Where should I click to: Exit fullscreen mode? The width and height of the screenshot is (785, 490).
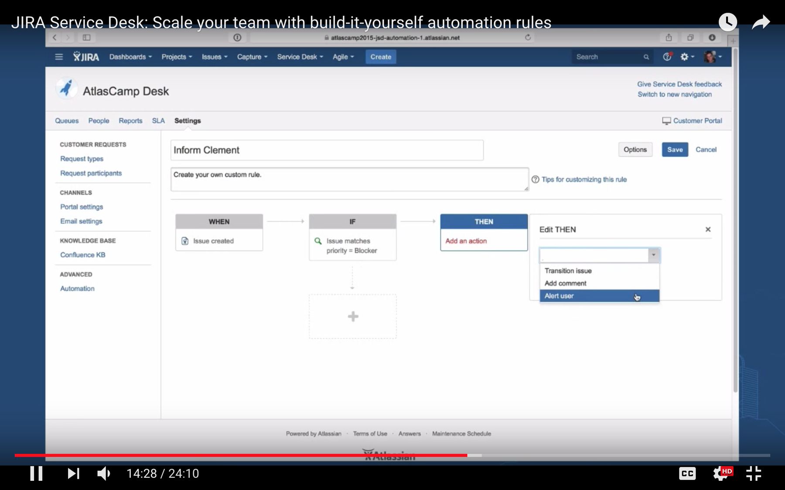(x=754, y=473)
